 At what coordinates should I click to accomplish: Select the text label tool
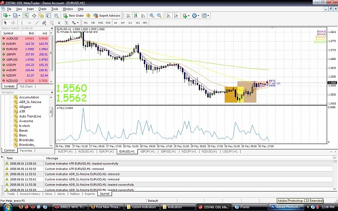click(67, 23)
